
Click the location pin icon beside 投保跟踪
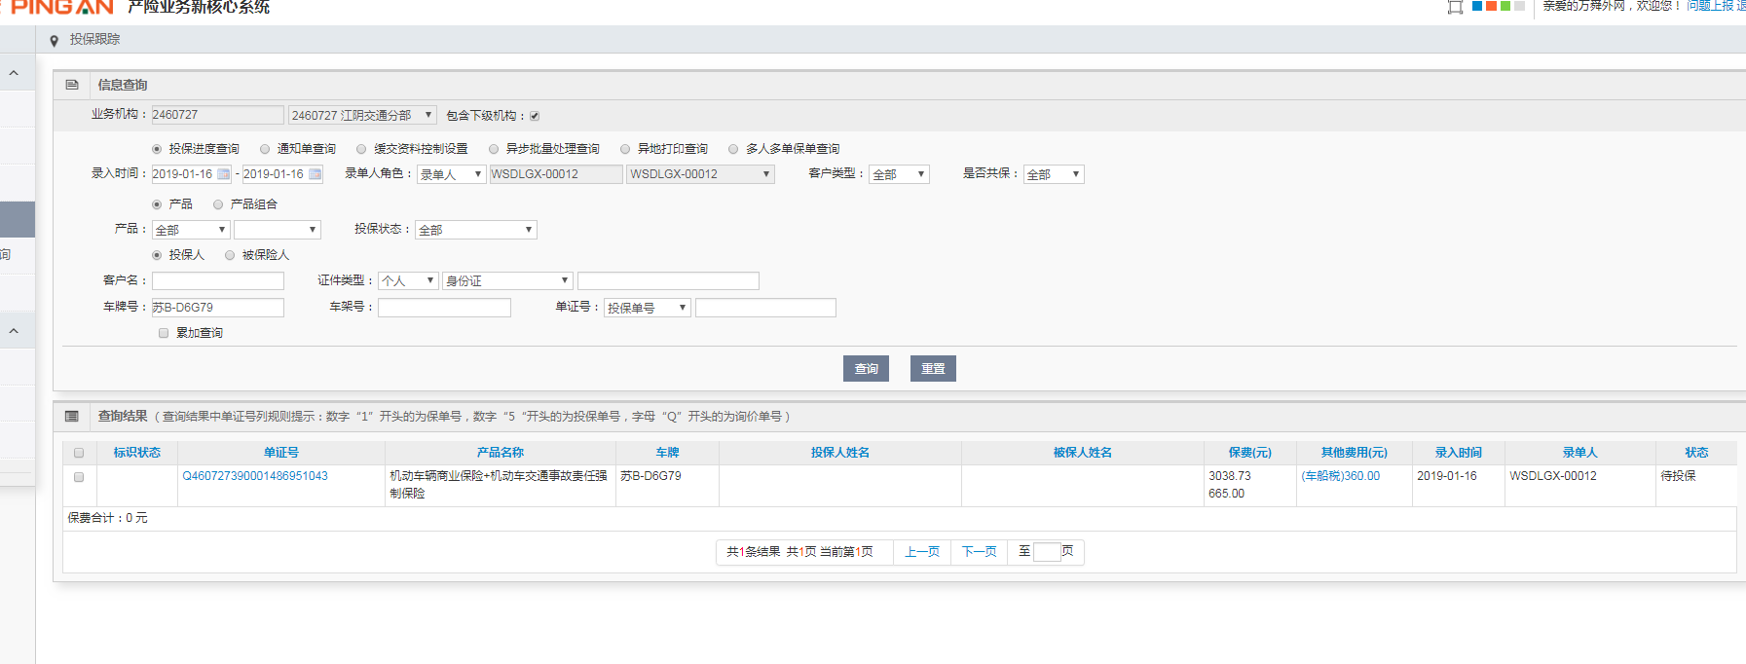(54, 40)
